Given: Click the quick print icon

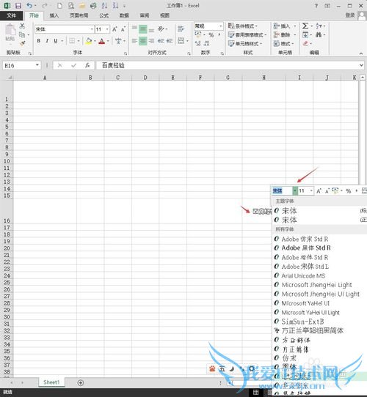Looking at the screenshot, I should [x=93, y=6].
